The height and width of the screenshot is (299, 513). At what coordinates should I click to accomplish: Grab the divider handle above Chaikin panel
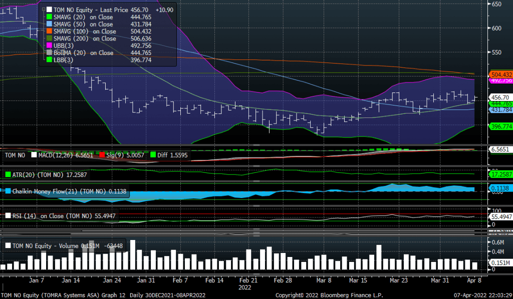pos(256,181)
